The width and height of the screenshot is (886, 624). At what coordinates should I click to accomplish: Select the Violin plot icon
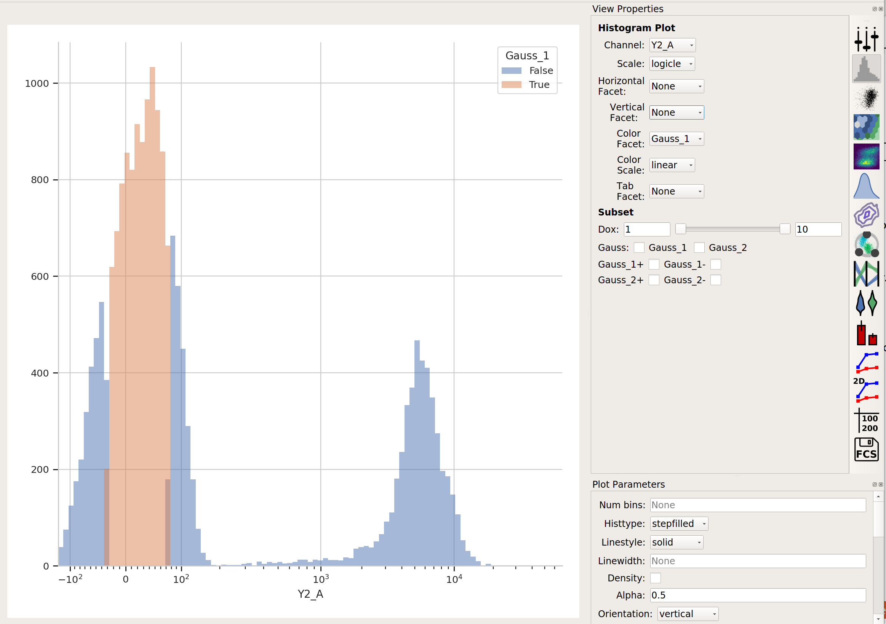coord(866,303)
